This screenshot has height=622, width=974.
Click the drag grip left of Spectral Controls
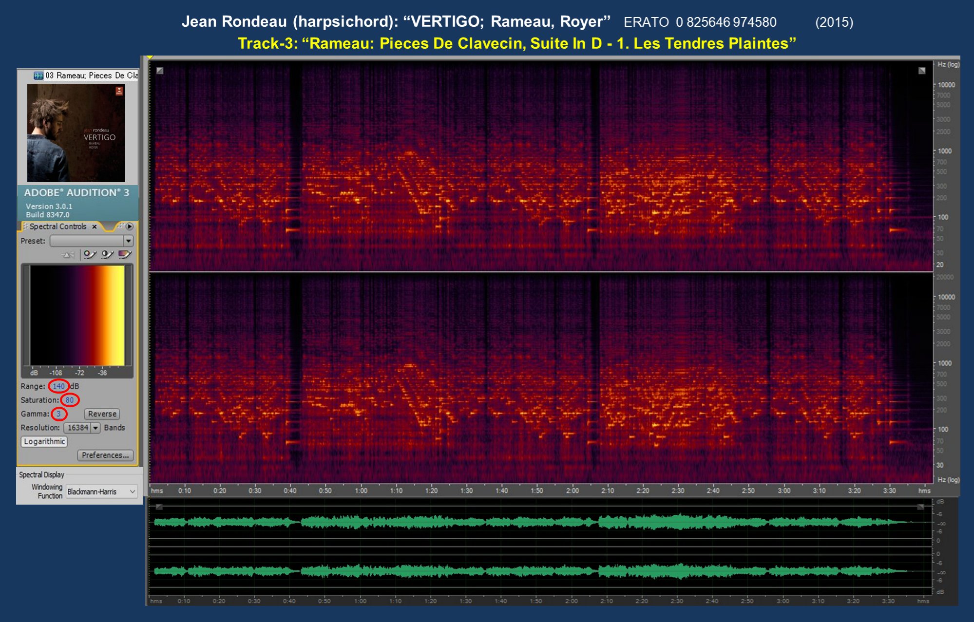[25, 226]
